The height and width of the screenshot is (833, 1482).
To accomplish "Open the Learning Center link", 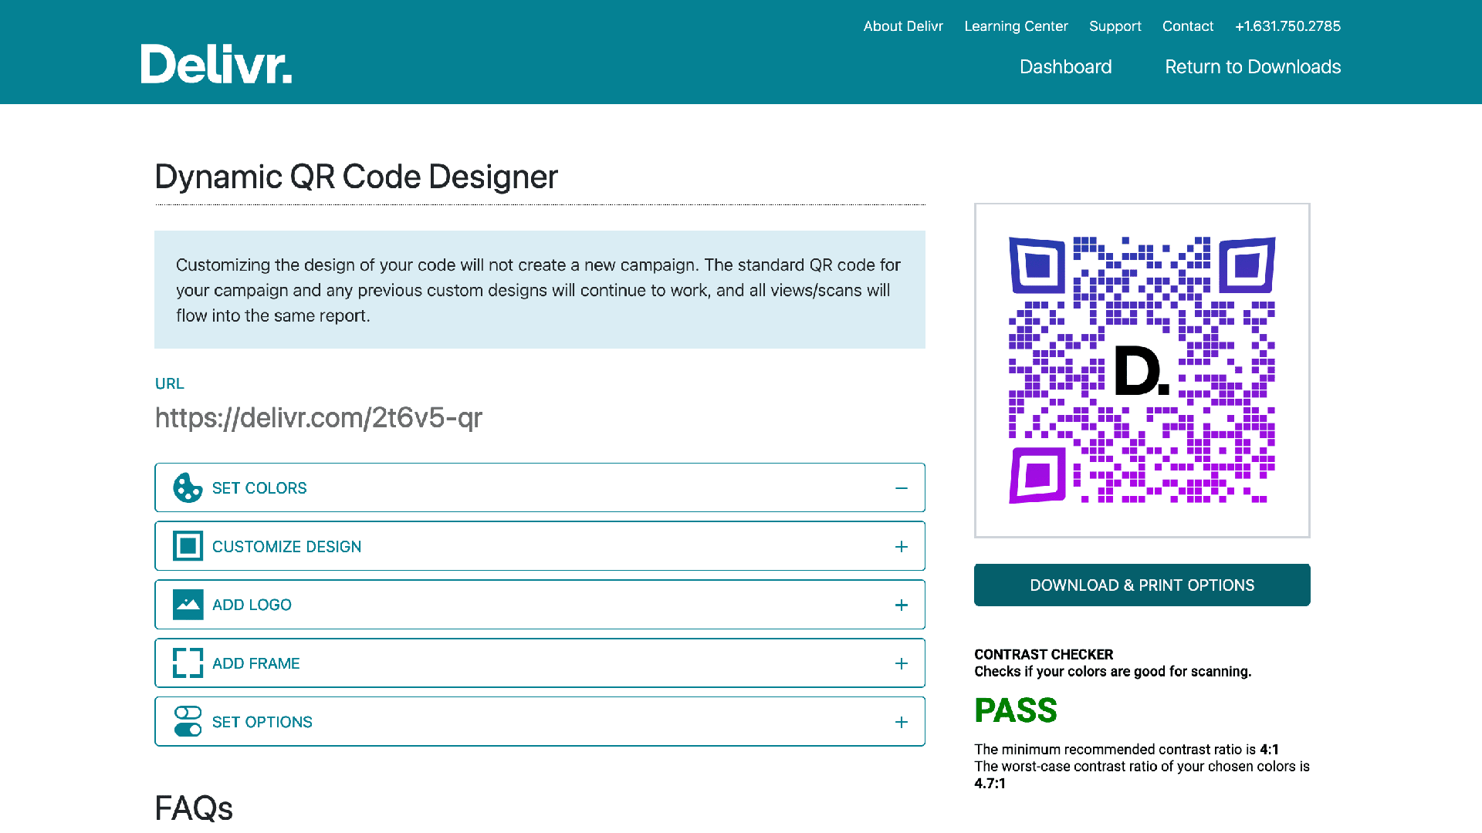I will tap(1016, 26).
